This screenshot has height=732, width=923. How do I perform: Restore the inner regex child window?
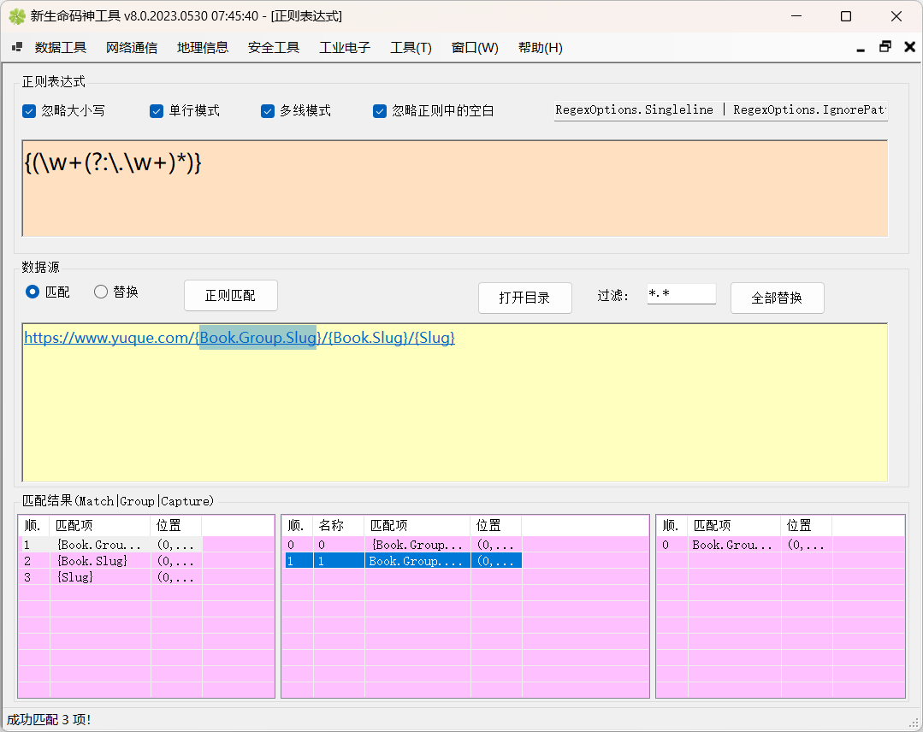tap(885, 47)
